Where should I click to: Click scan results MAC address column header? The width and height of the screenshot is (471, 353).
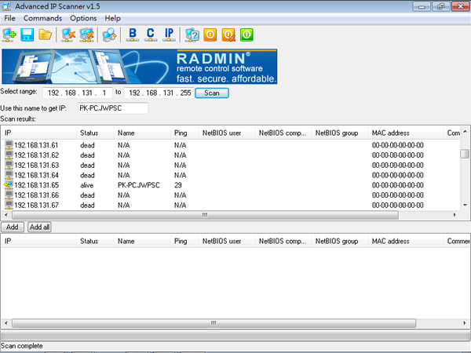[406, 133]
